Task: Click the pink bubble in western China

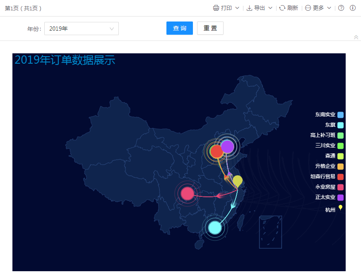Action: coord(188,193)
